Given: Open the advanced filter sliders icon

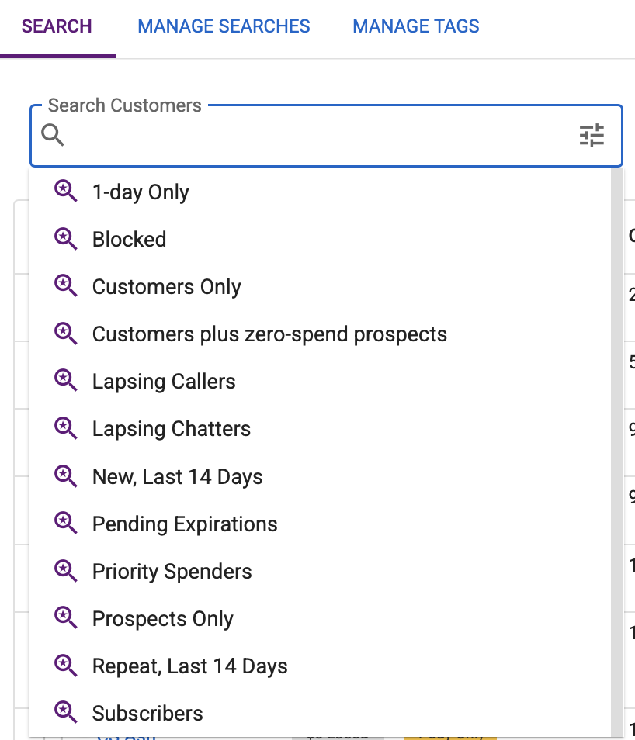Looking at the screenshot, I should [x=592, y=136].
